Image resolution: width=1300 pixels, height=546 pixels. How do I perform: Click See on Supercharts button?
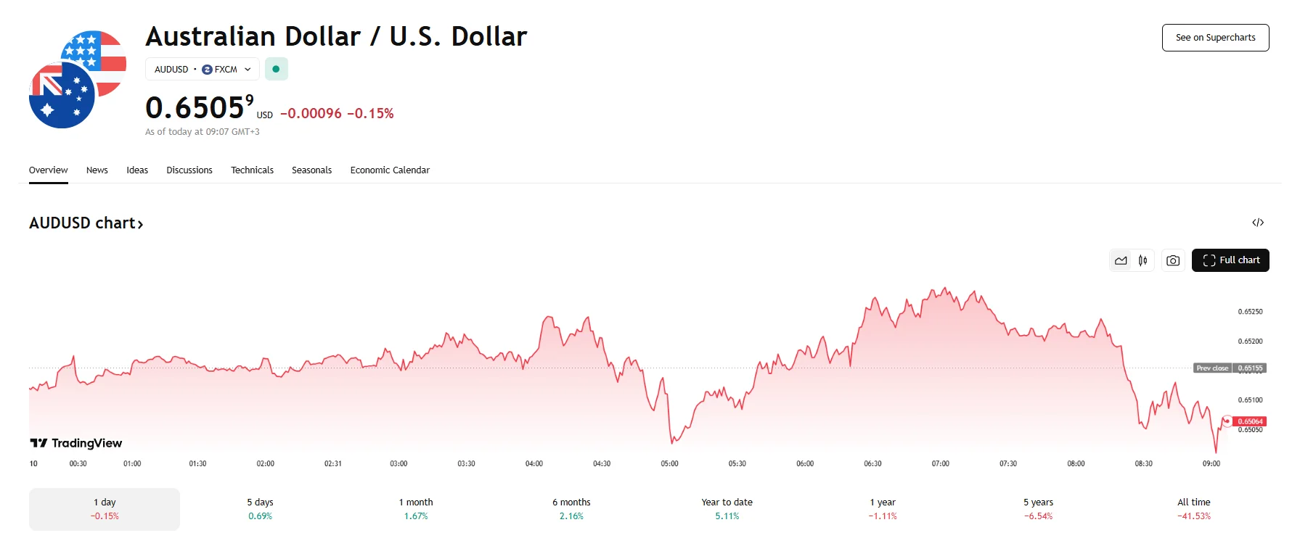pos(1215,38)
